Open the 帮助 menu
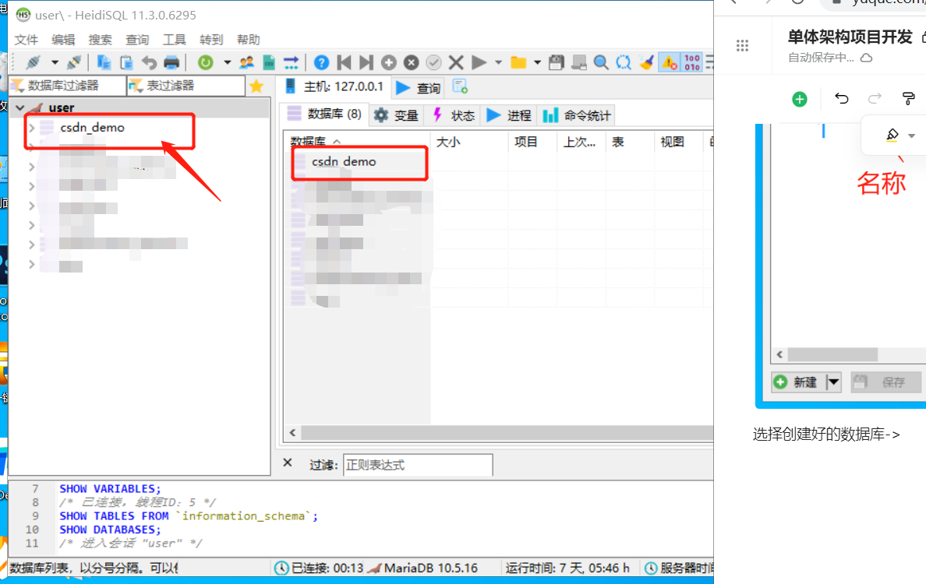 [248, 40]
